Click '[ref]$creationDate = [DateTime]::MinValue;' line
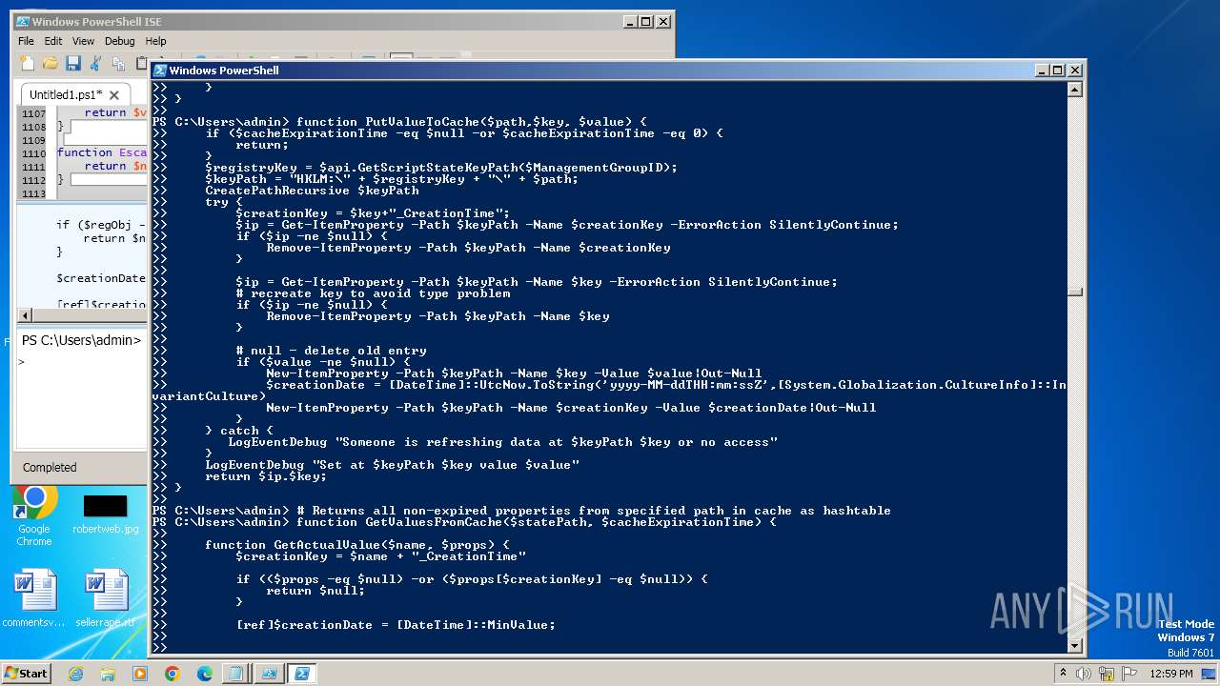 click(x=396, y=625)
